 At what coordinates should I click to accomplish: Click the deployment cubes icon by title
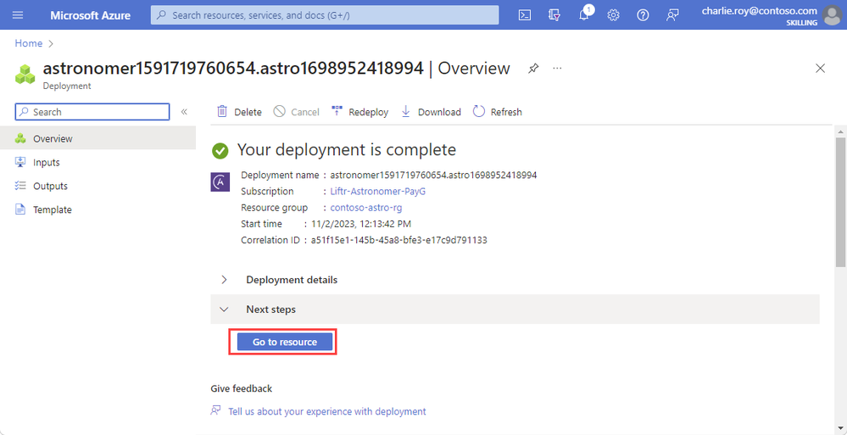point(25,75)
